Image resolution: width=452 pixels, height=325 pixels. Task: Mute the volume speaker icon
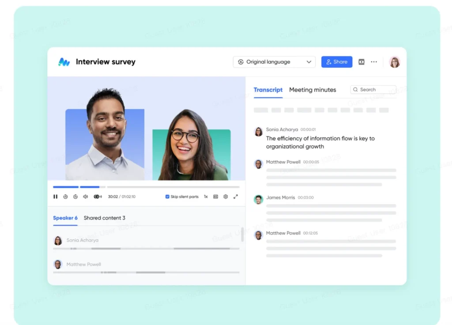coord(85,196)
